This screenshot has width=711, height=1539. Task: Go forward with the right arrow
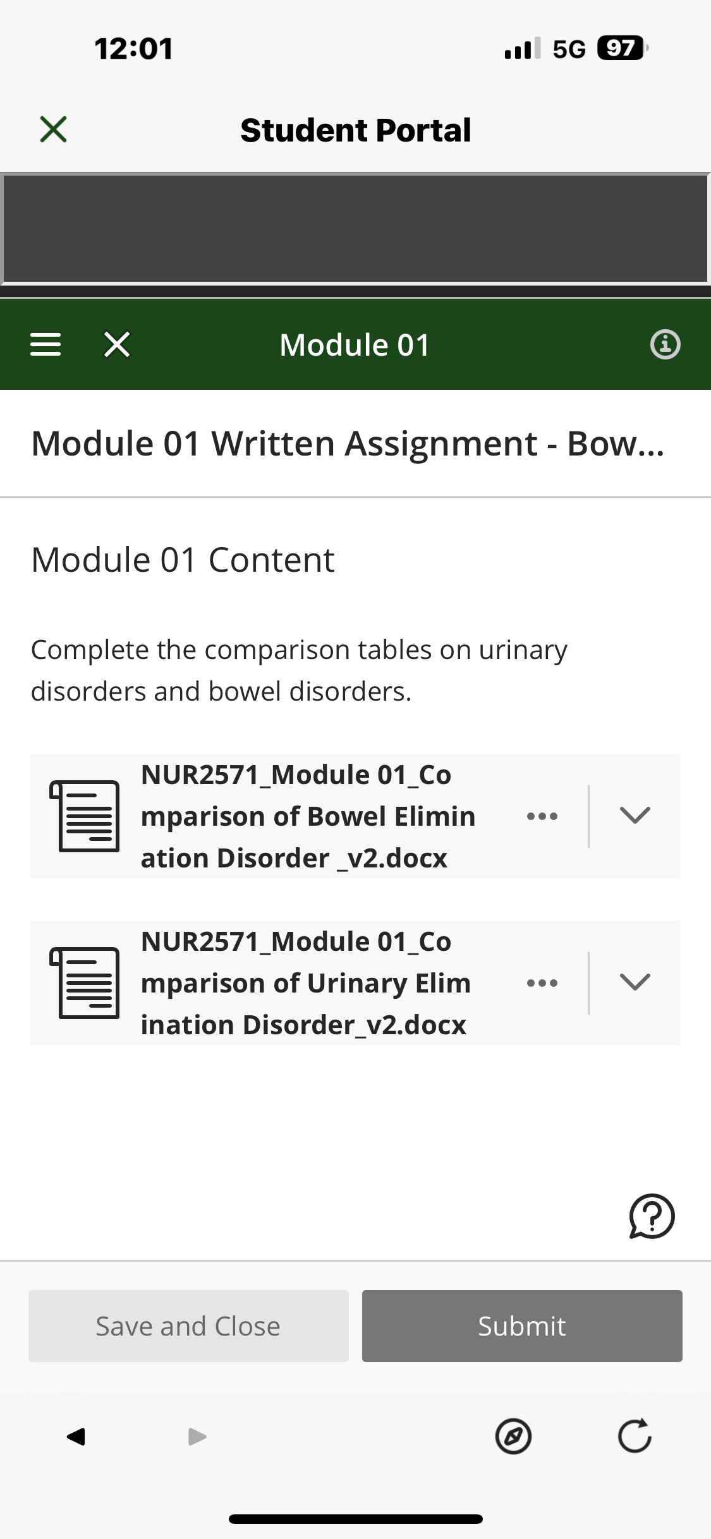pyautogui.click(x=198, y=1437)
